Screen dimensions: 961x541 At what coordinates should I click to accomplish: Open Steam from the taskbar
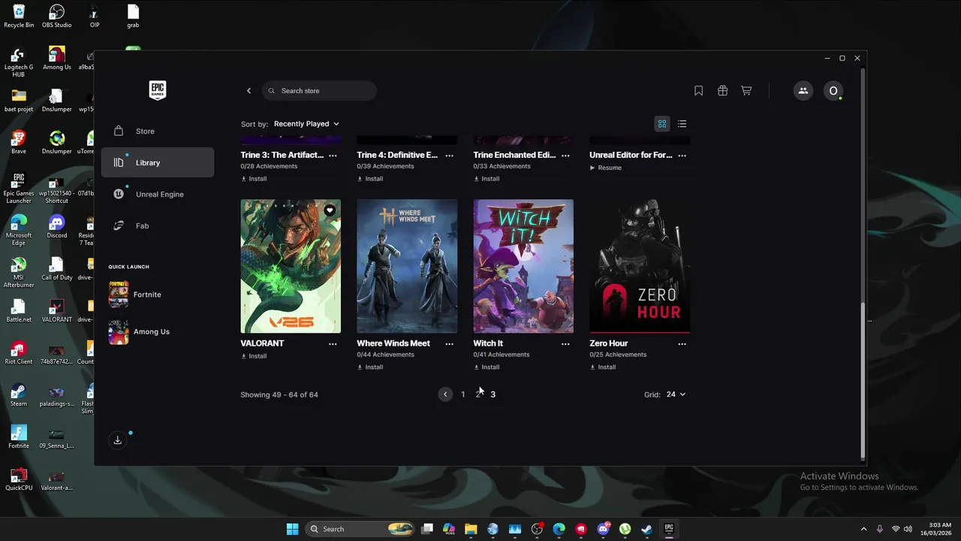point(646,529)
